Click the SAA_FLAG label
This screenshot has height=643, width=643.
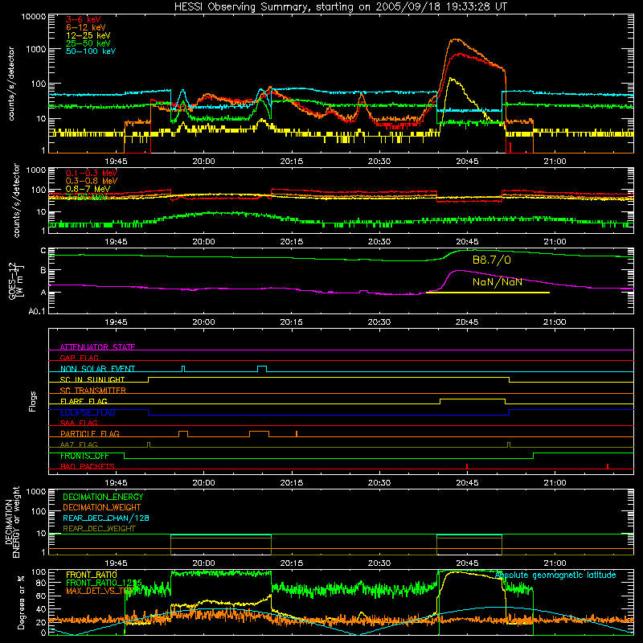79,423
